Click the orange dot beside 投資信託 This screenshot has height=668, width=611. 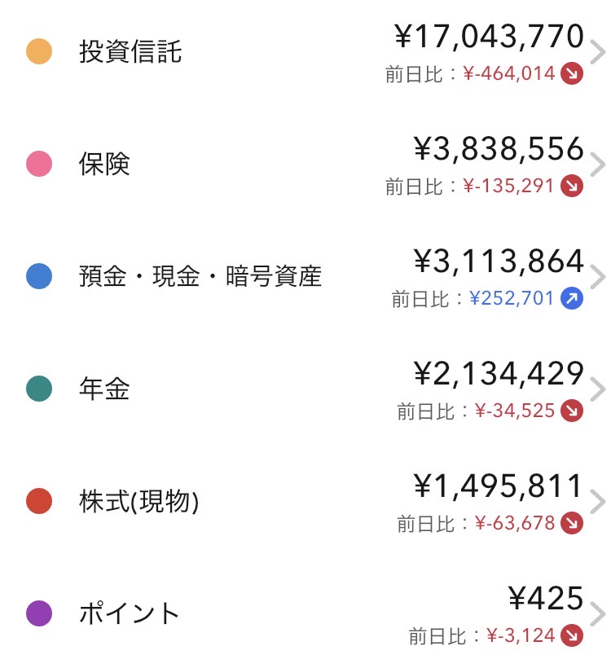pyautogui.click(x=39, y=52)
